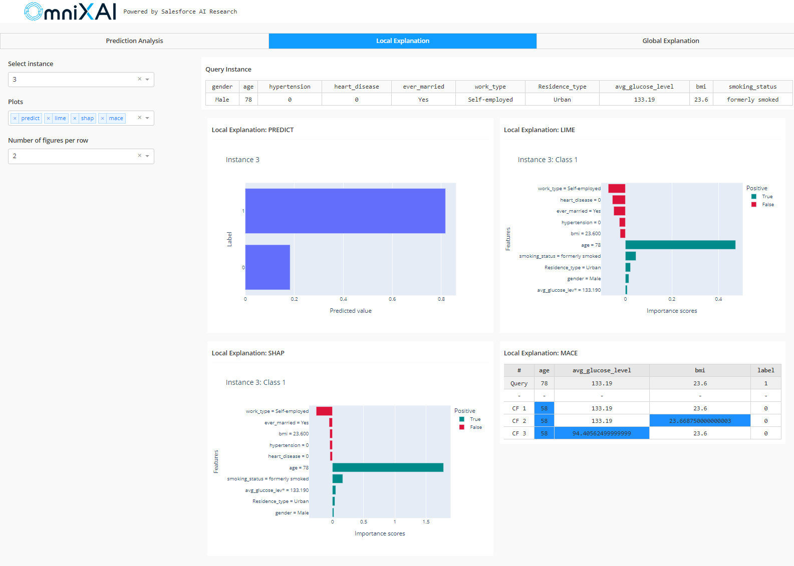This screenshot has height=566, width=794.
Task: Click the highlighted age 58 cell in CF 1
Action: [x=544, y=408]
